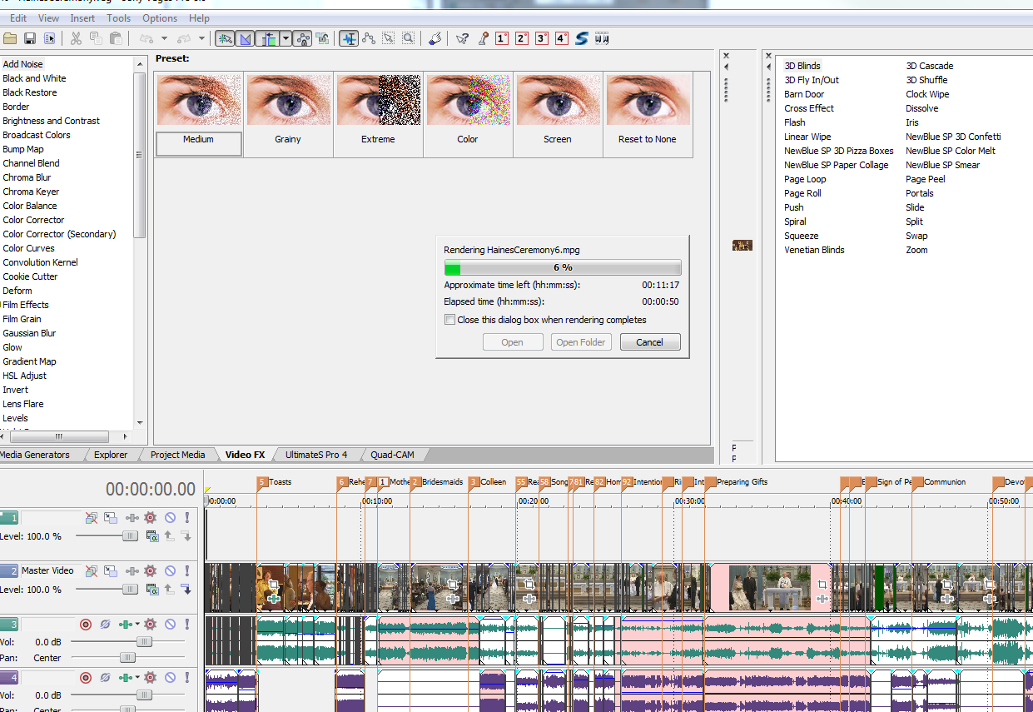Open the undo history dropdown arrow
The height and width of the screenshot is (712, 1033).
[164, 38]
